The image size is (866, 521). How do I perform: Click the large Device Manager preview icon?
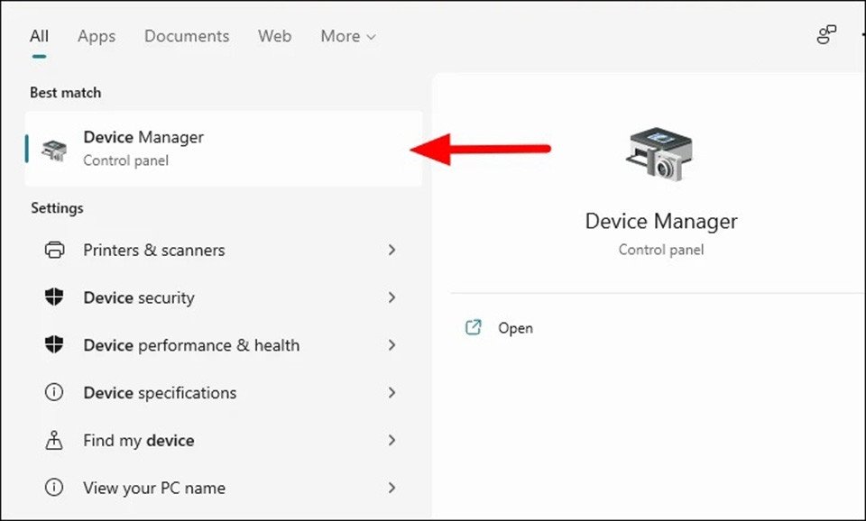click(661, 153)
